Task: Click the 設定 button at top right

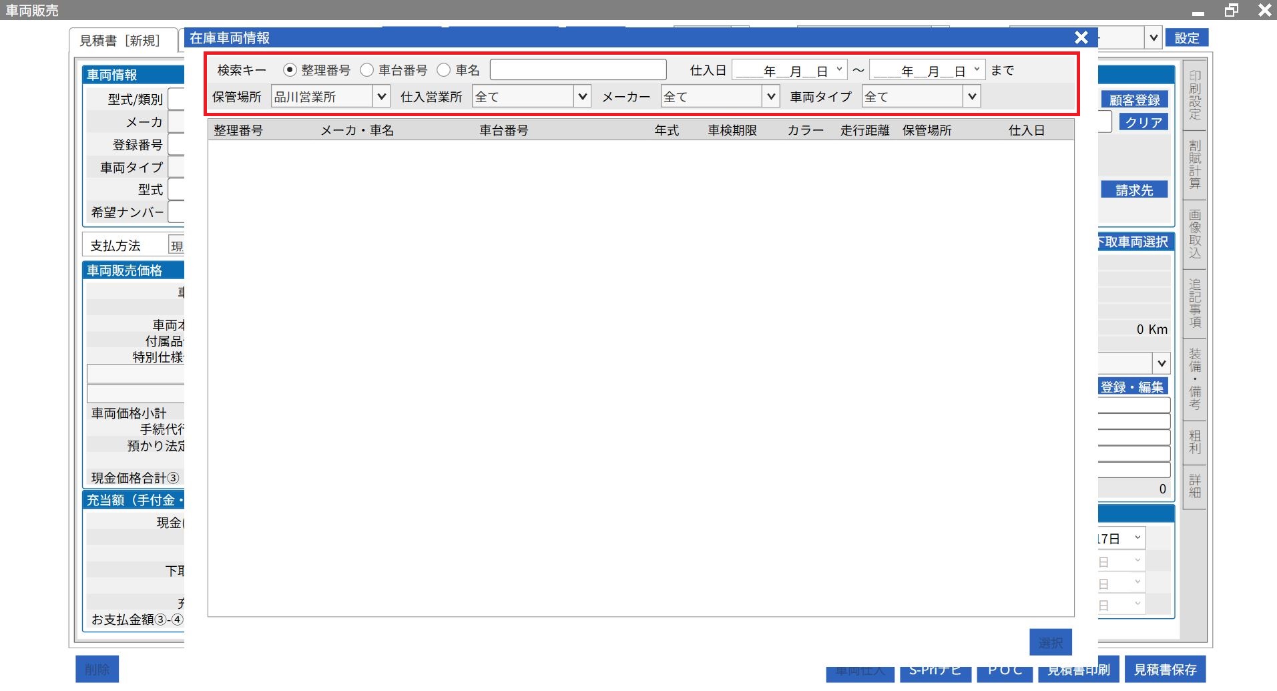Action: coord(1186,38)
